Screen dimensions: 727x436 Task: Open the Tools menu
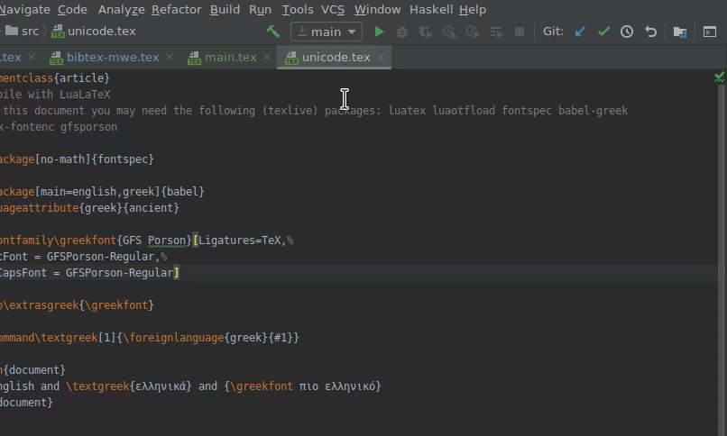pos(297,9)
